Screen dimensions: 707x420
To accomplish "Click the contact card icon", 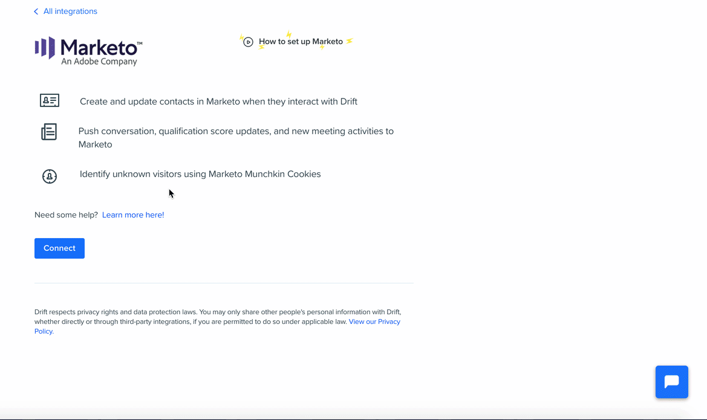I will pyautogui.click(x=50, y=100).
